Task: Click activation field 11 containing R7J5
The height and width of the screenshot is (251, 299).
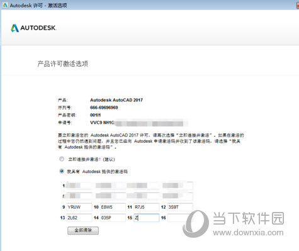Action: [147, 207]
